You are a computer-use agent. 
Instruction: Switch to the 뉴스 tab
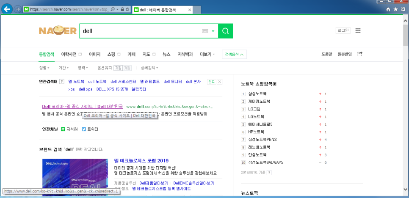166,55
